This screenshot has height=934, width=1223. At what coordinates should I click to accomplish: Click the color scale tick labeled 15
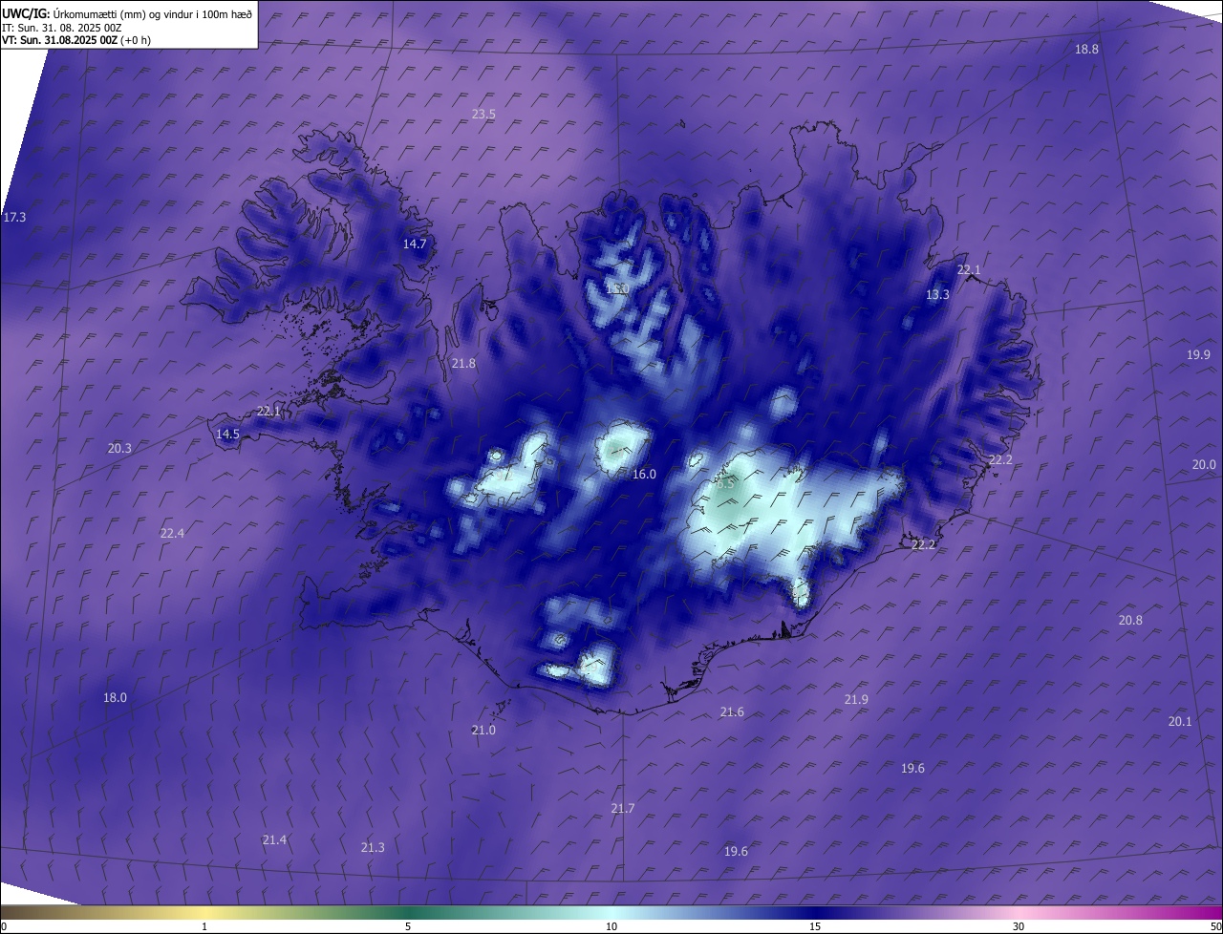(x=815, y=927)
